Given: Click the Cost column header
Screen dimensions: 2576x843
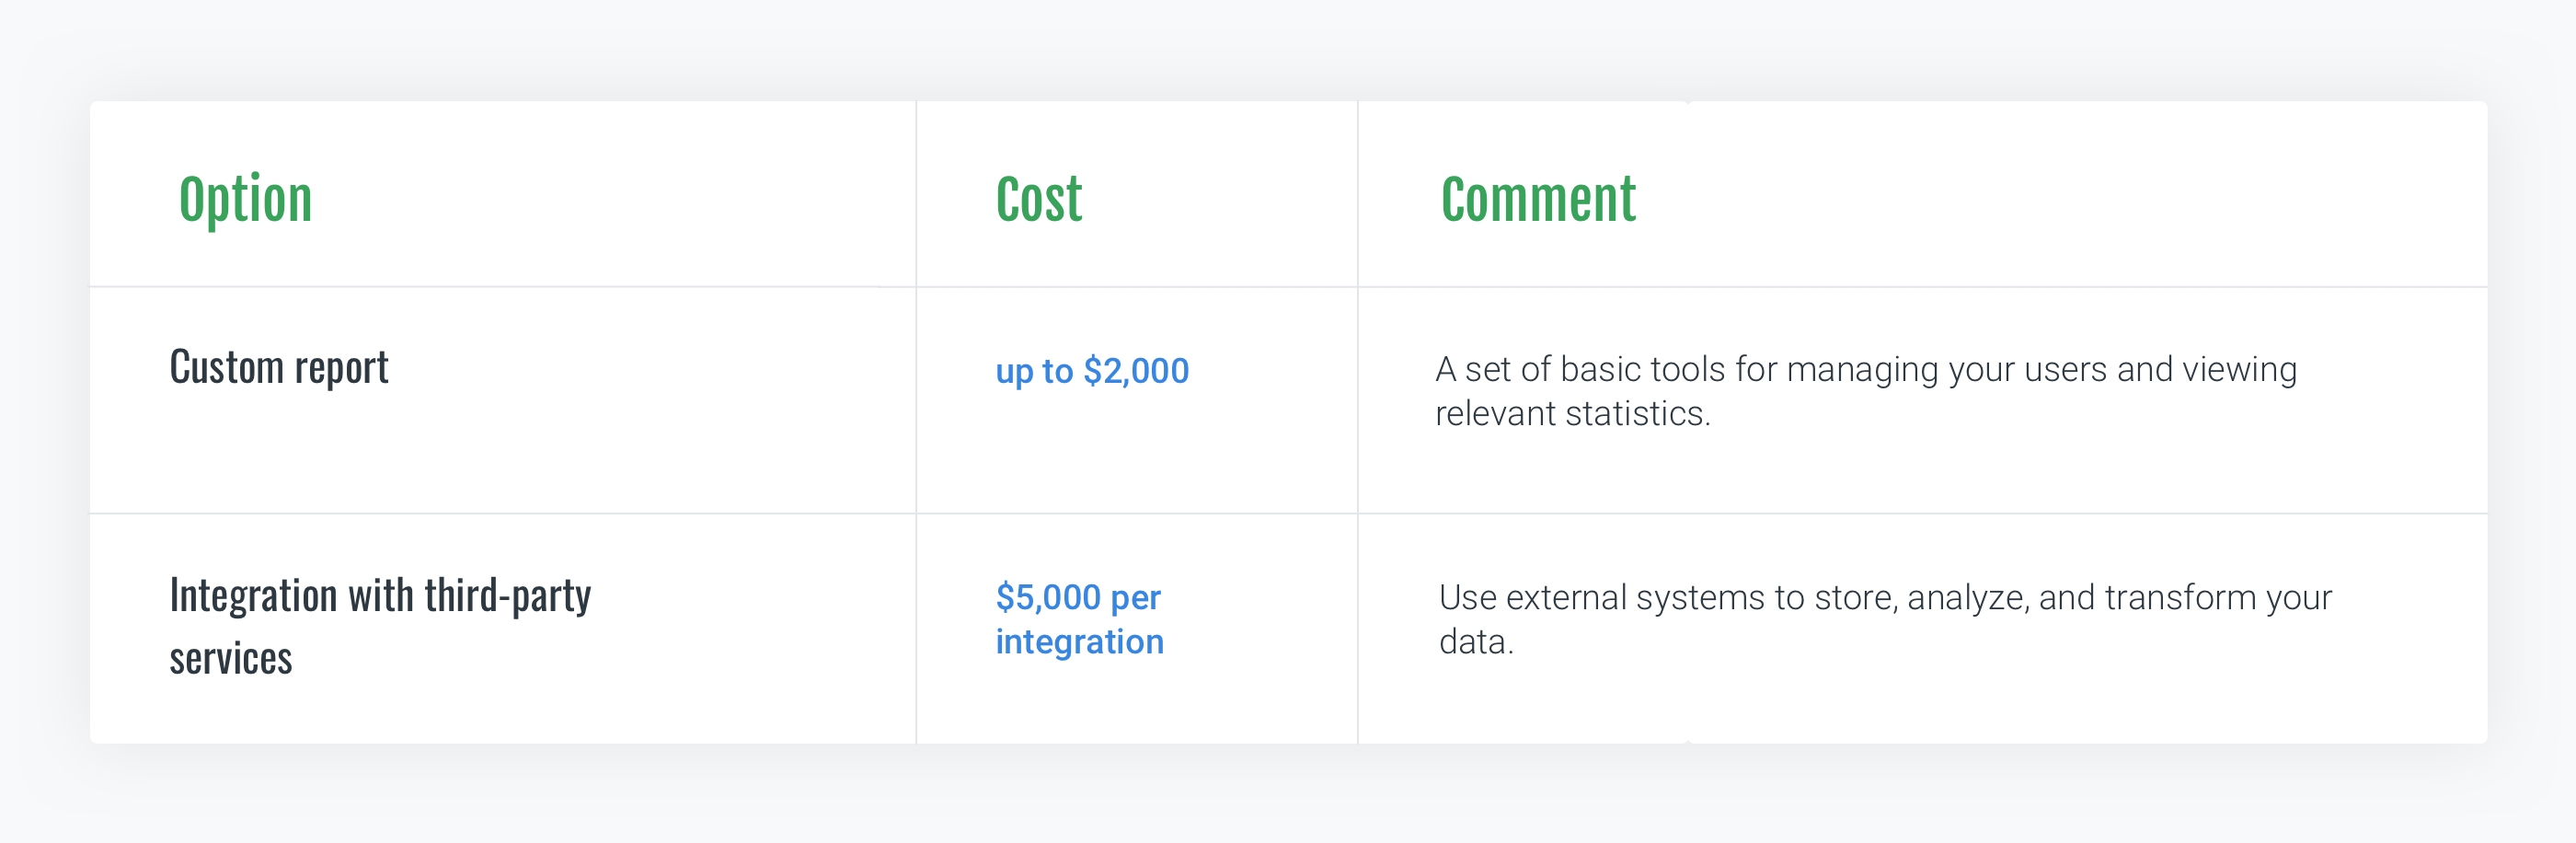Looking at the screenshot, I should coord(1039,199).
